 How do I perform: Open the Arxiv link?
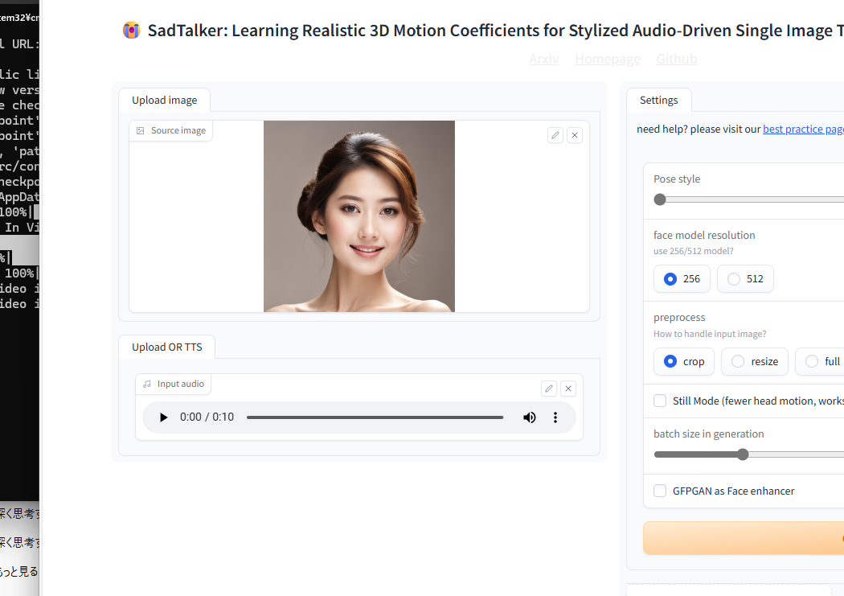(x=543, y=59)
